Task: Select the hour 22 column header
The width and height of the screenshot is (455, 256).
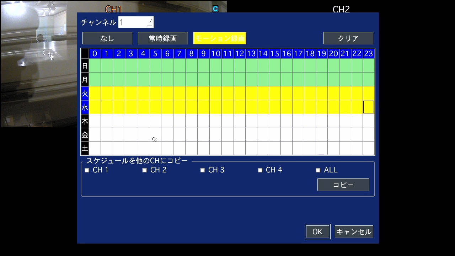Action: 357,54
